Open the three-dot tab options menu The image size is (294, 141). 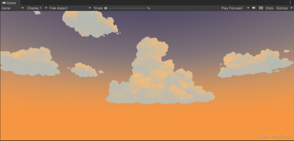[x=290, y=3]
